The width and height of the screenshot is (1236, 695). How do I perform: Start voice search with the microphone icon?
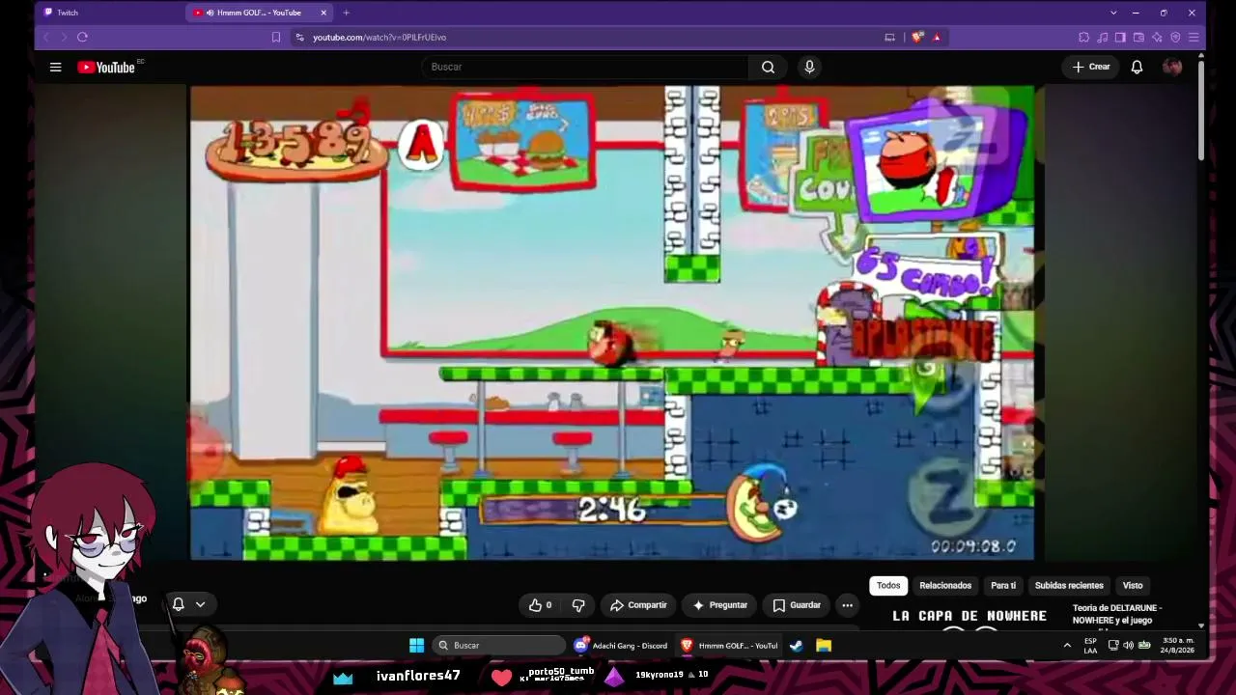809,67
